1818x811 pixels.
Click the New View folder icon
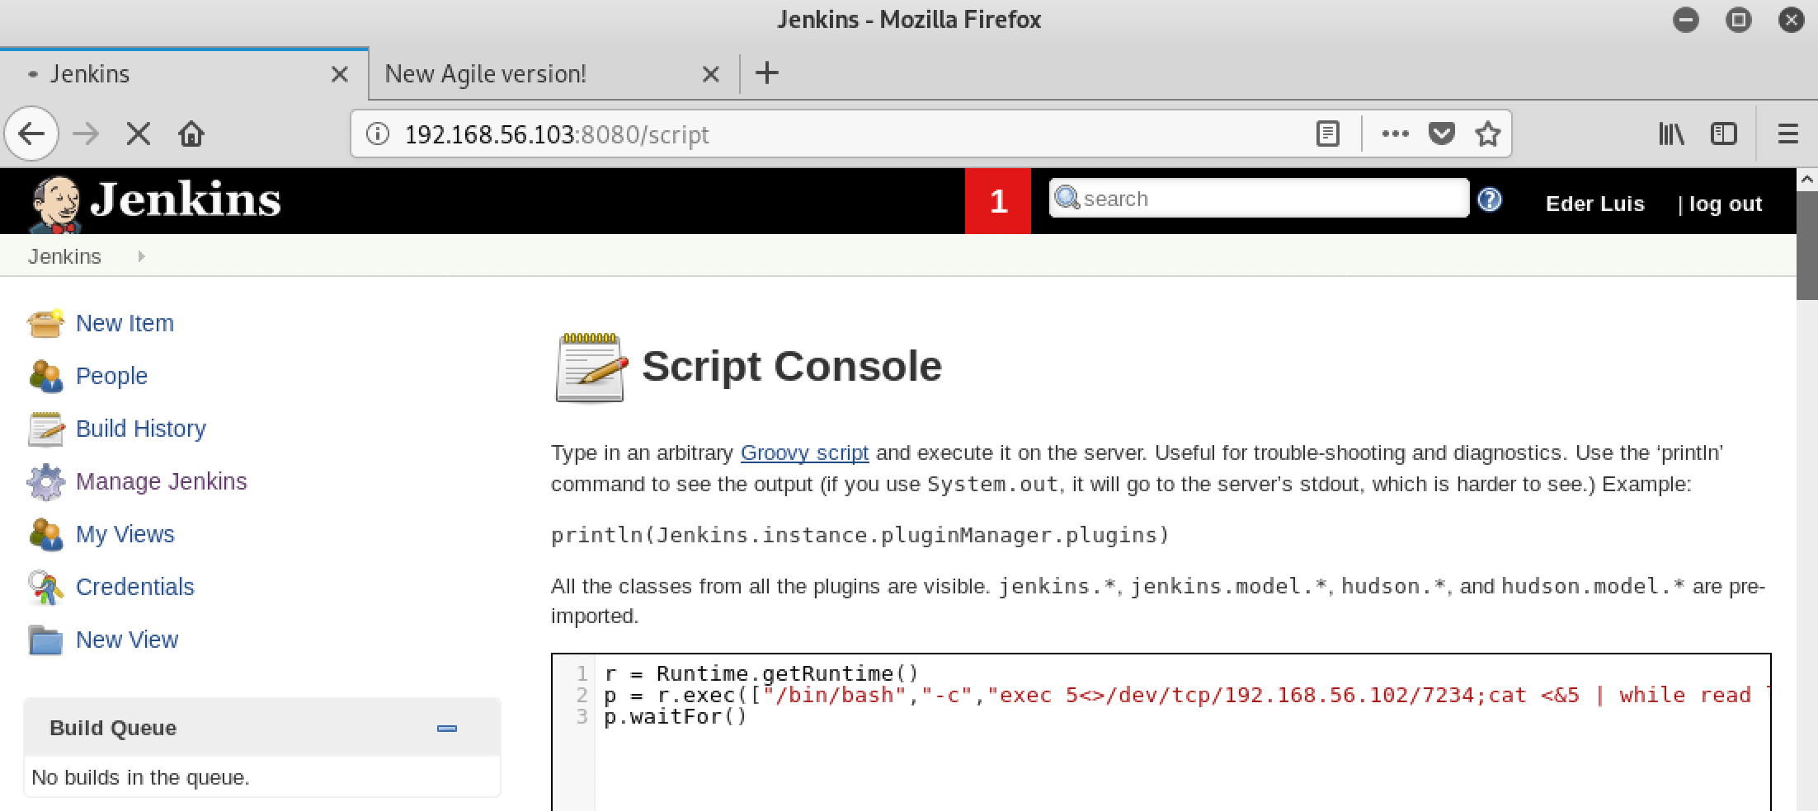[45, 640]
